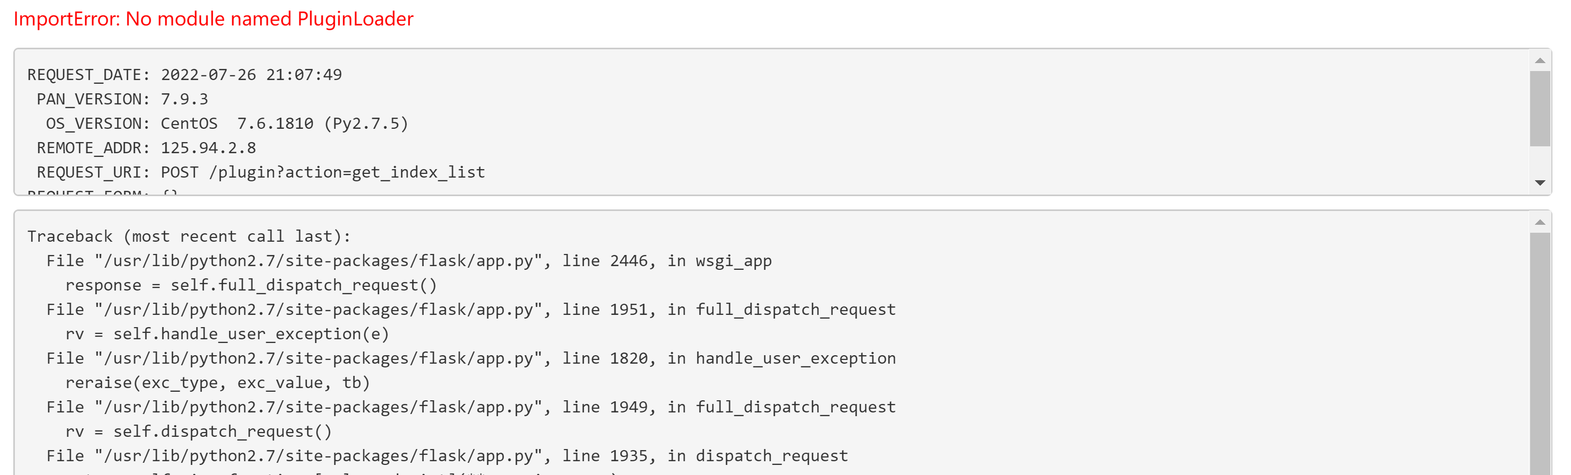Click the REMOTE_ADDR 125.94.2.8 value
The image size is (1571, 475).
[x=209, y=148]
